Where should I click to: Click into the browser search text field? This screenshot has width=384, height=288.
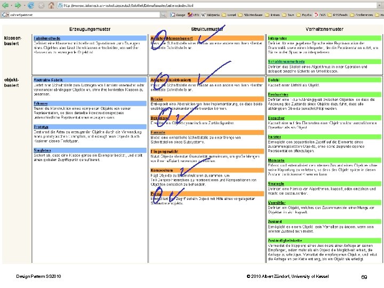[x=84, y=15]
